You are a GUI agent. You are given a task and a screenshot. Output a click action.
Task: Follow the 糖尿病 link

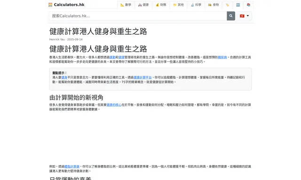click(222, 57)
